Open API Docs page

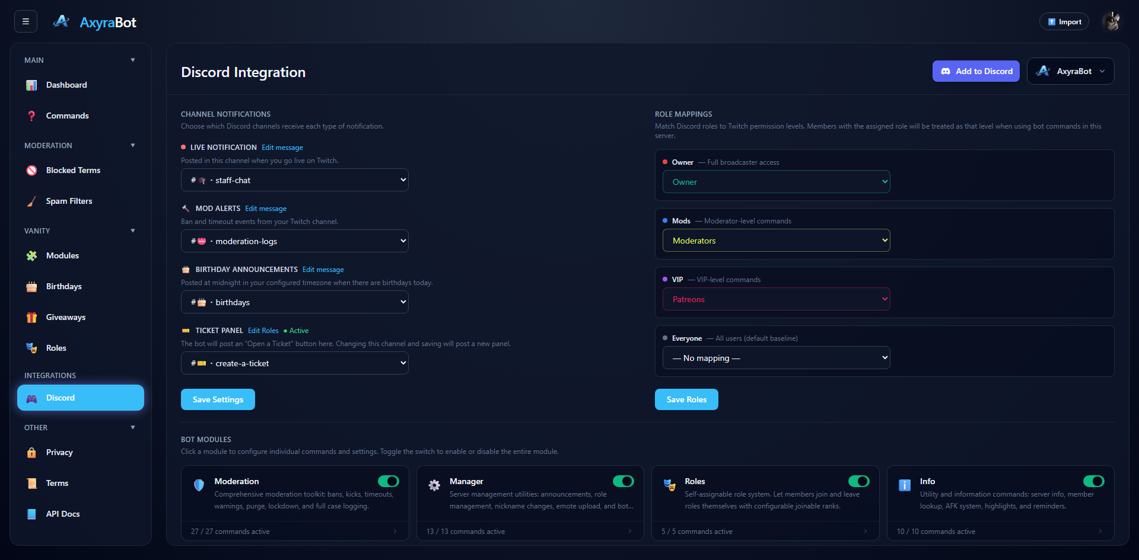tap(81, 514)
